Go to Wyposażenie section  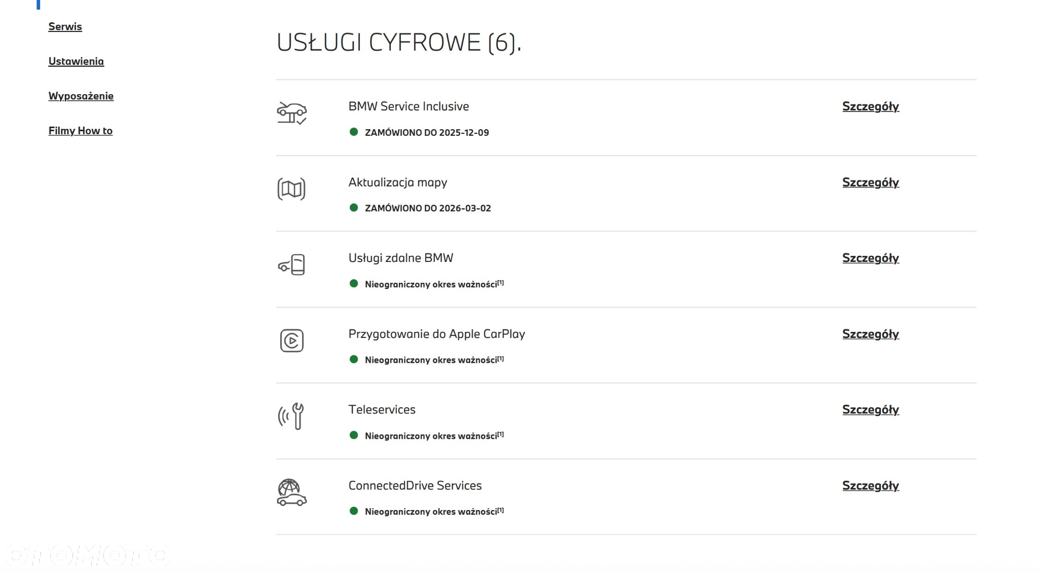point(81,96)
